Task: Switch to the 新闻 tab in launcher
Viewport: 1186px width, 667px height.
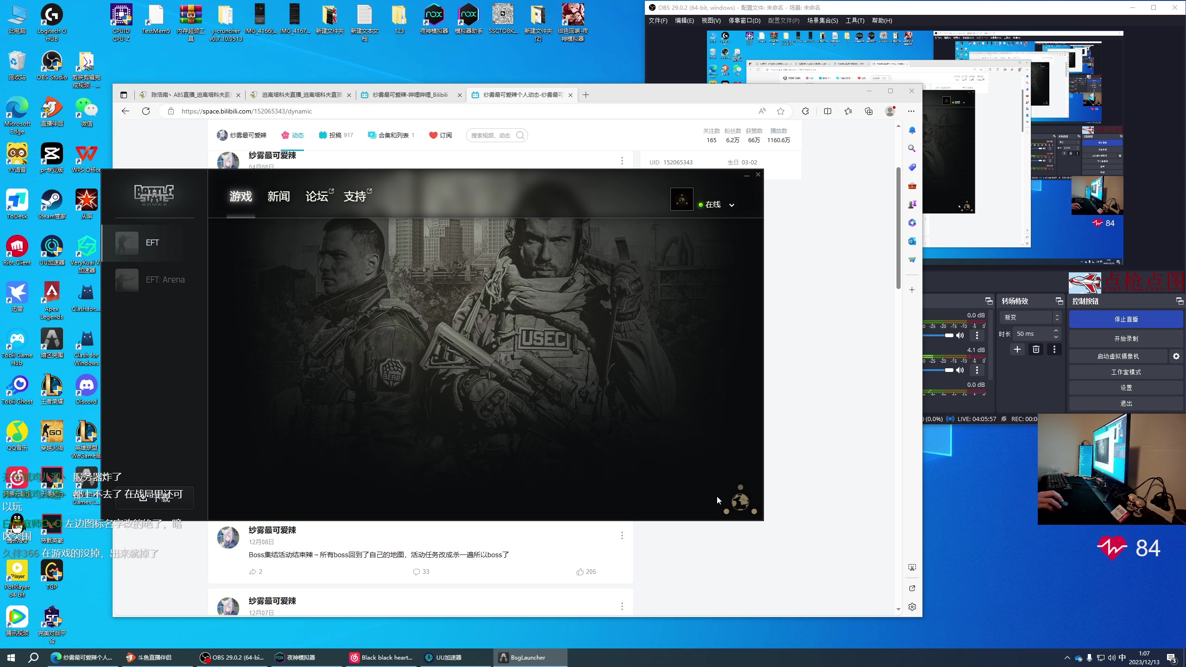Action: tap(278, 196)
